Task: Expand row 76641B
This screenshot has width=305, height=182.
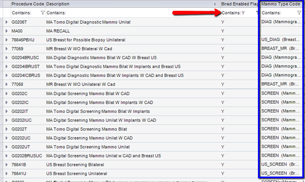Action: tap(6, 165)
